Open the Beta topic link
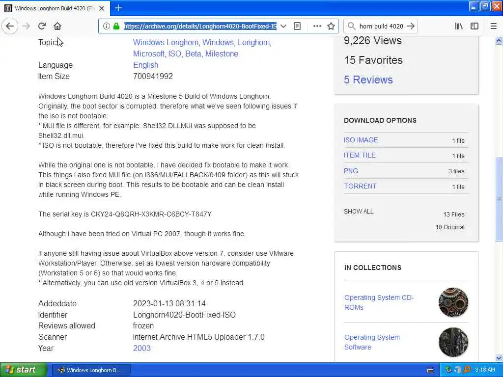The image size is (503, 377). (x=193, y=54)
